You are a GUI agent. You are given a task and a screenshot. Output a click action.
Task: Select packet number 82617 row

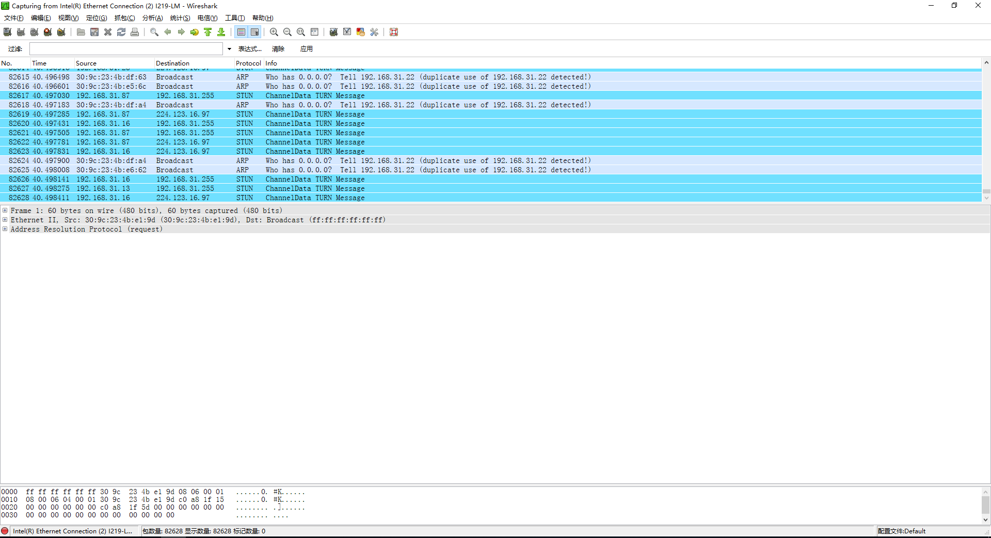(491, 95)
